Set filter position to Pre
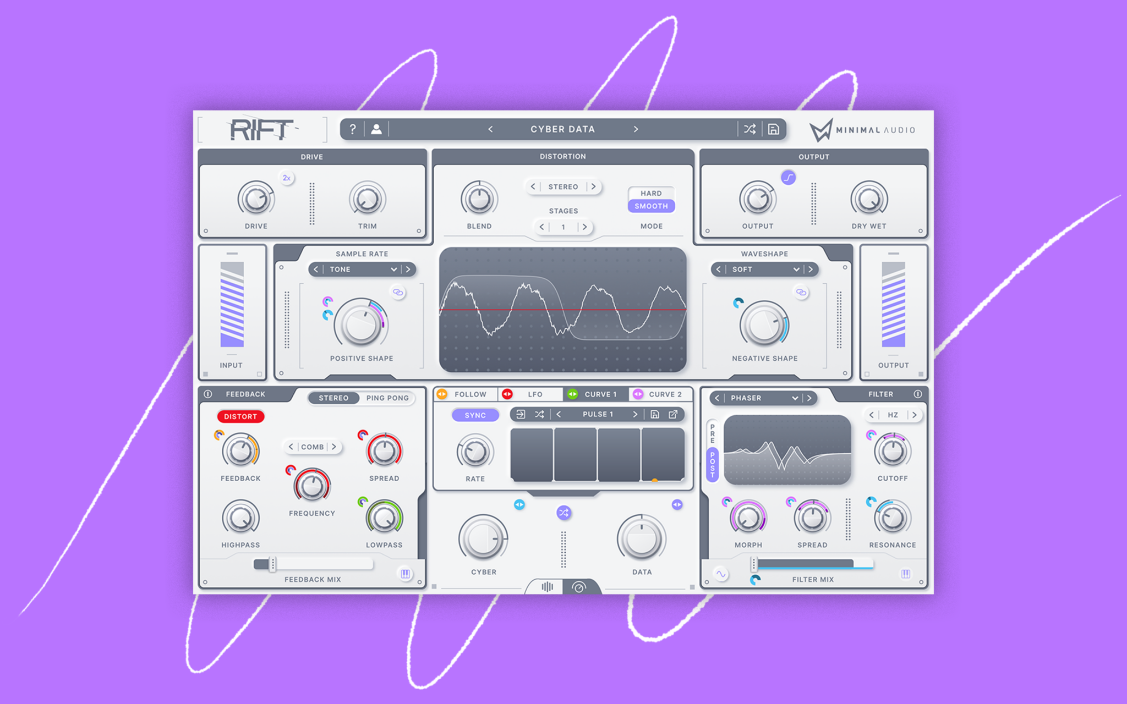Screen dimensions: 1127x704 coord(712,435)
